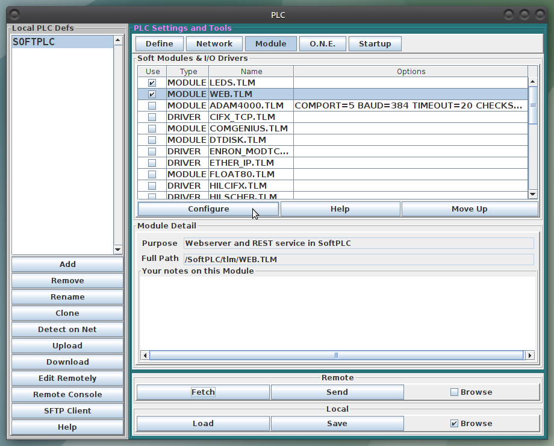Click the scroll up arrow of modules table
Image resolution: width=554 pixels, height=446 pixels.
pos(532,82)
